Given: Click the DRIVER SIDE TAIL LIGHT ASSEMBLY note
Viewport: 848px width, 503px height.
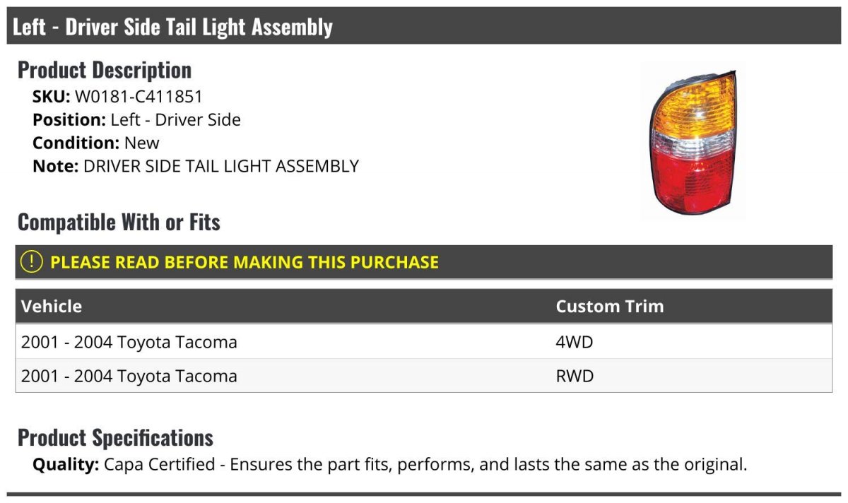Looking at the screenshot, I should [221, 166].
